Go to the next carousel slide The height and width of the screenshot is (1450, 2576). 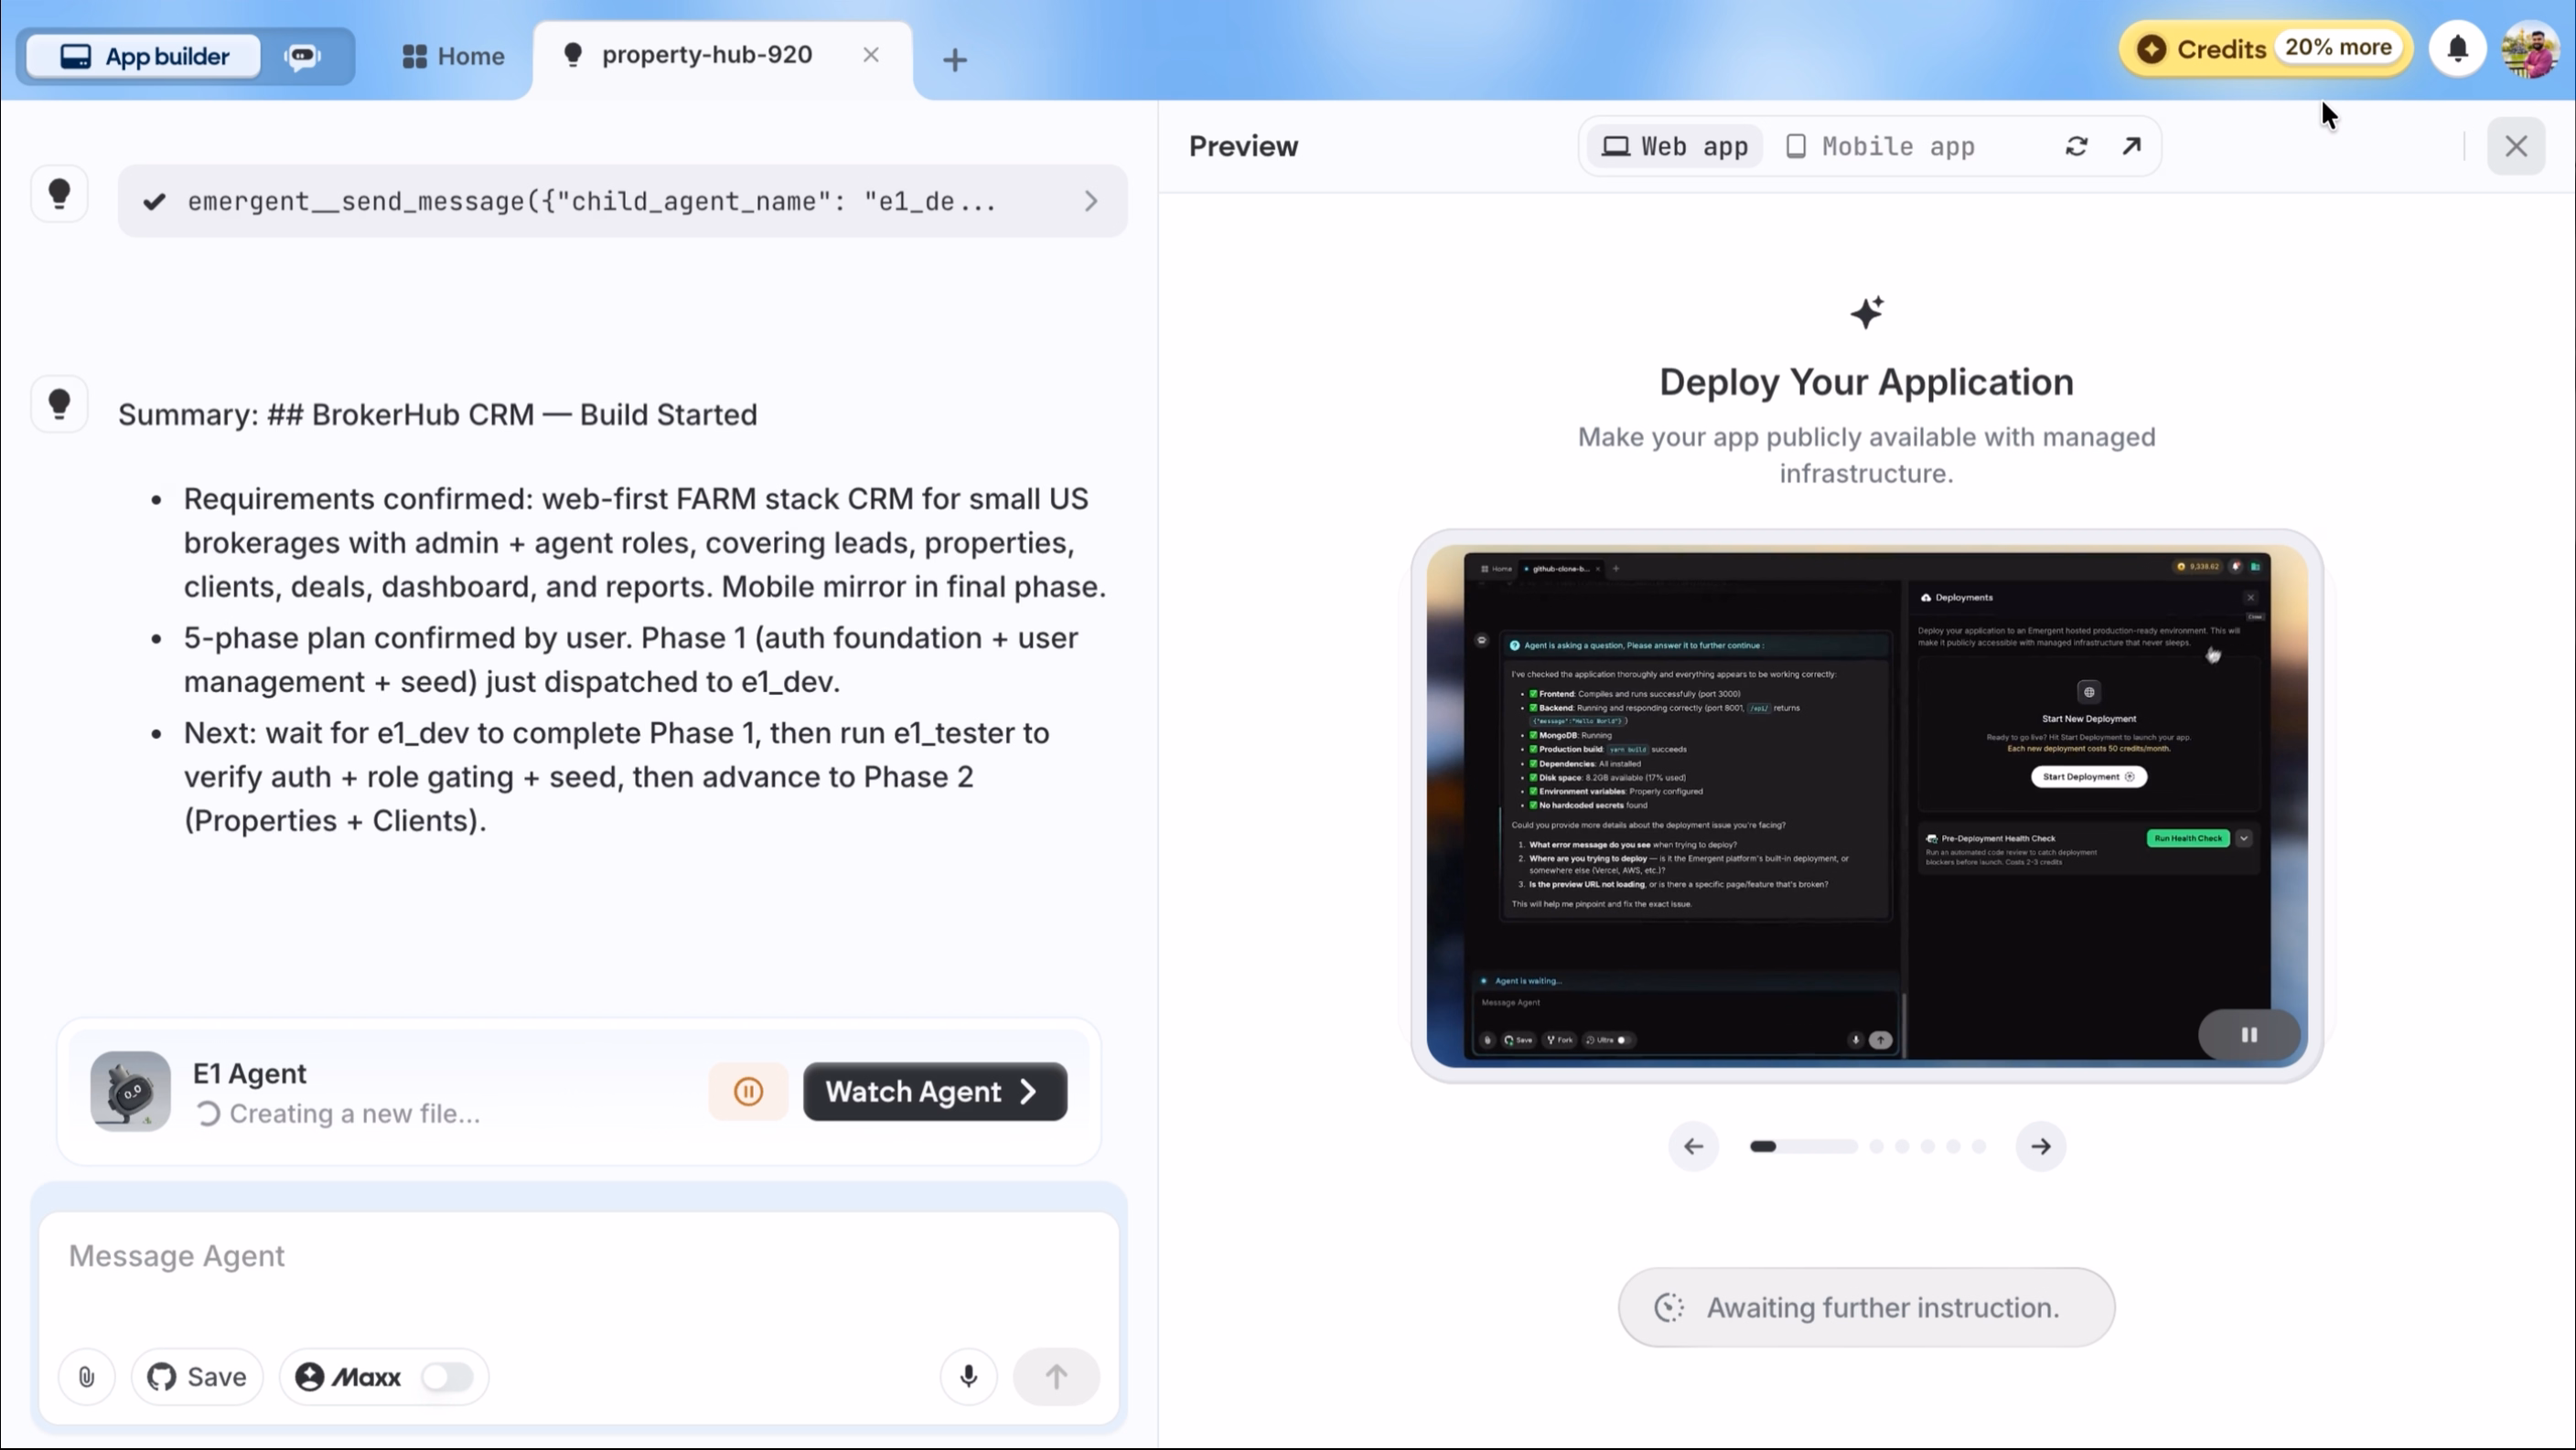(2041, 1146)
